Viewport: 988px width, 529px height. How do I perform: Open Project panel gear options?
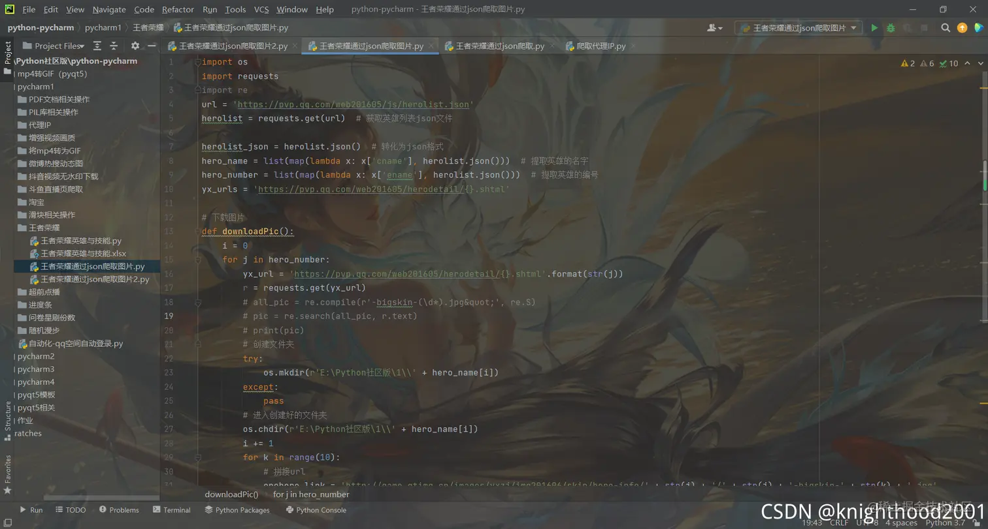135,46
